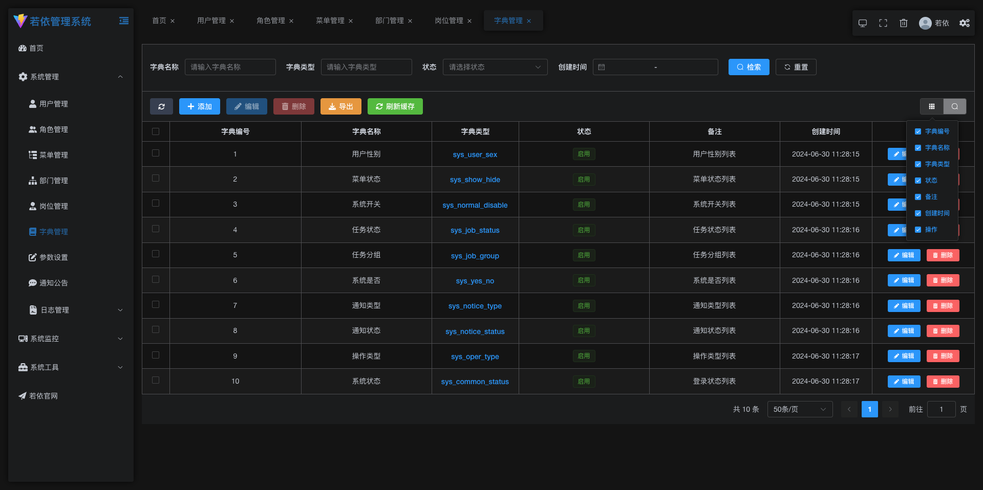
Task: Uncheck the 备注 column checkbox
Action: click(x=918, y=197)
